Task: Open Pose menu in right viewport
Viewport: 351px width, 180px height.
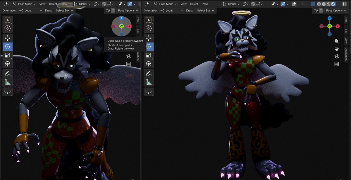Action: (x=205, y=4)
